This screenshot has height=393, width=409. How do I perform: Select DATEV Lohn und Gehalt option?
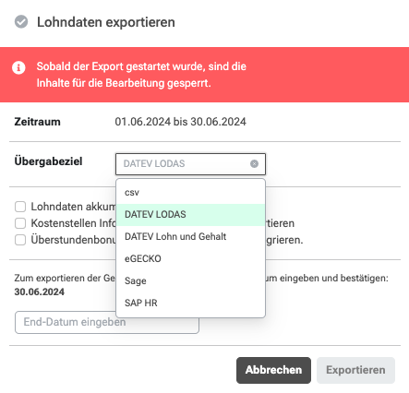(190, 237)
